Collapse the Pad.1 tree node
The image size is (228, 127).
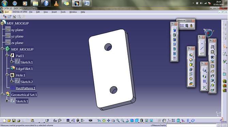[x=7, y=55]
